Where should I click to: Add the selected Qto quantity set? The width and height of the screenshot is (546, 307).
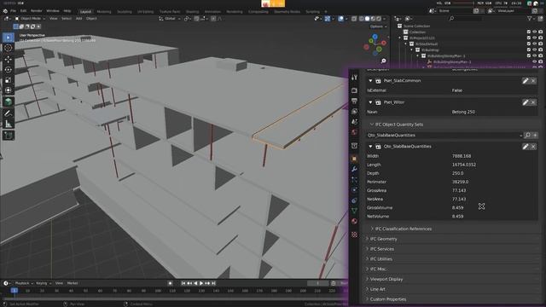coord(535,135)
